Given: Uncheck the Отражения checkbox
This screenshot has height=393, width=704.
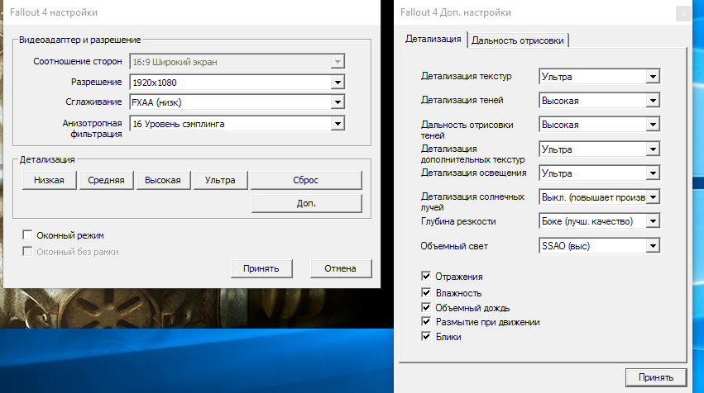Looking at the screenshot, I should 426,276.
